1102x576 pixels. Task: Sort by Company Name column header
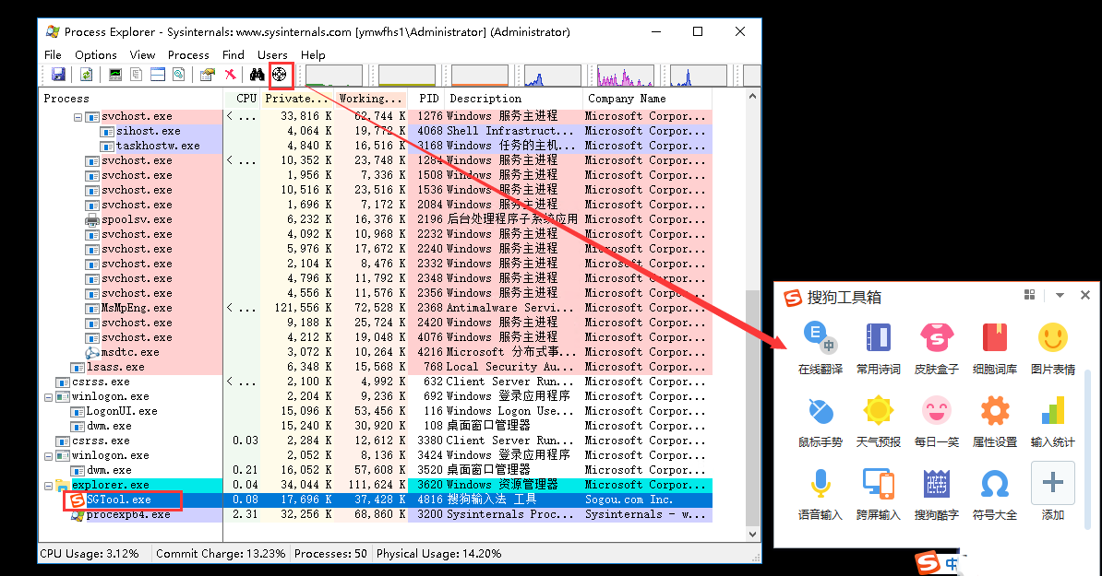point(647,99)
